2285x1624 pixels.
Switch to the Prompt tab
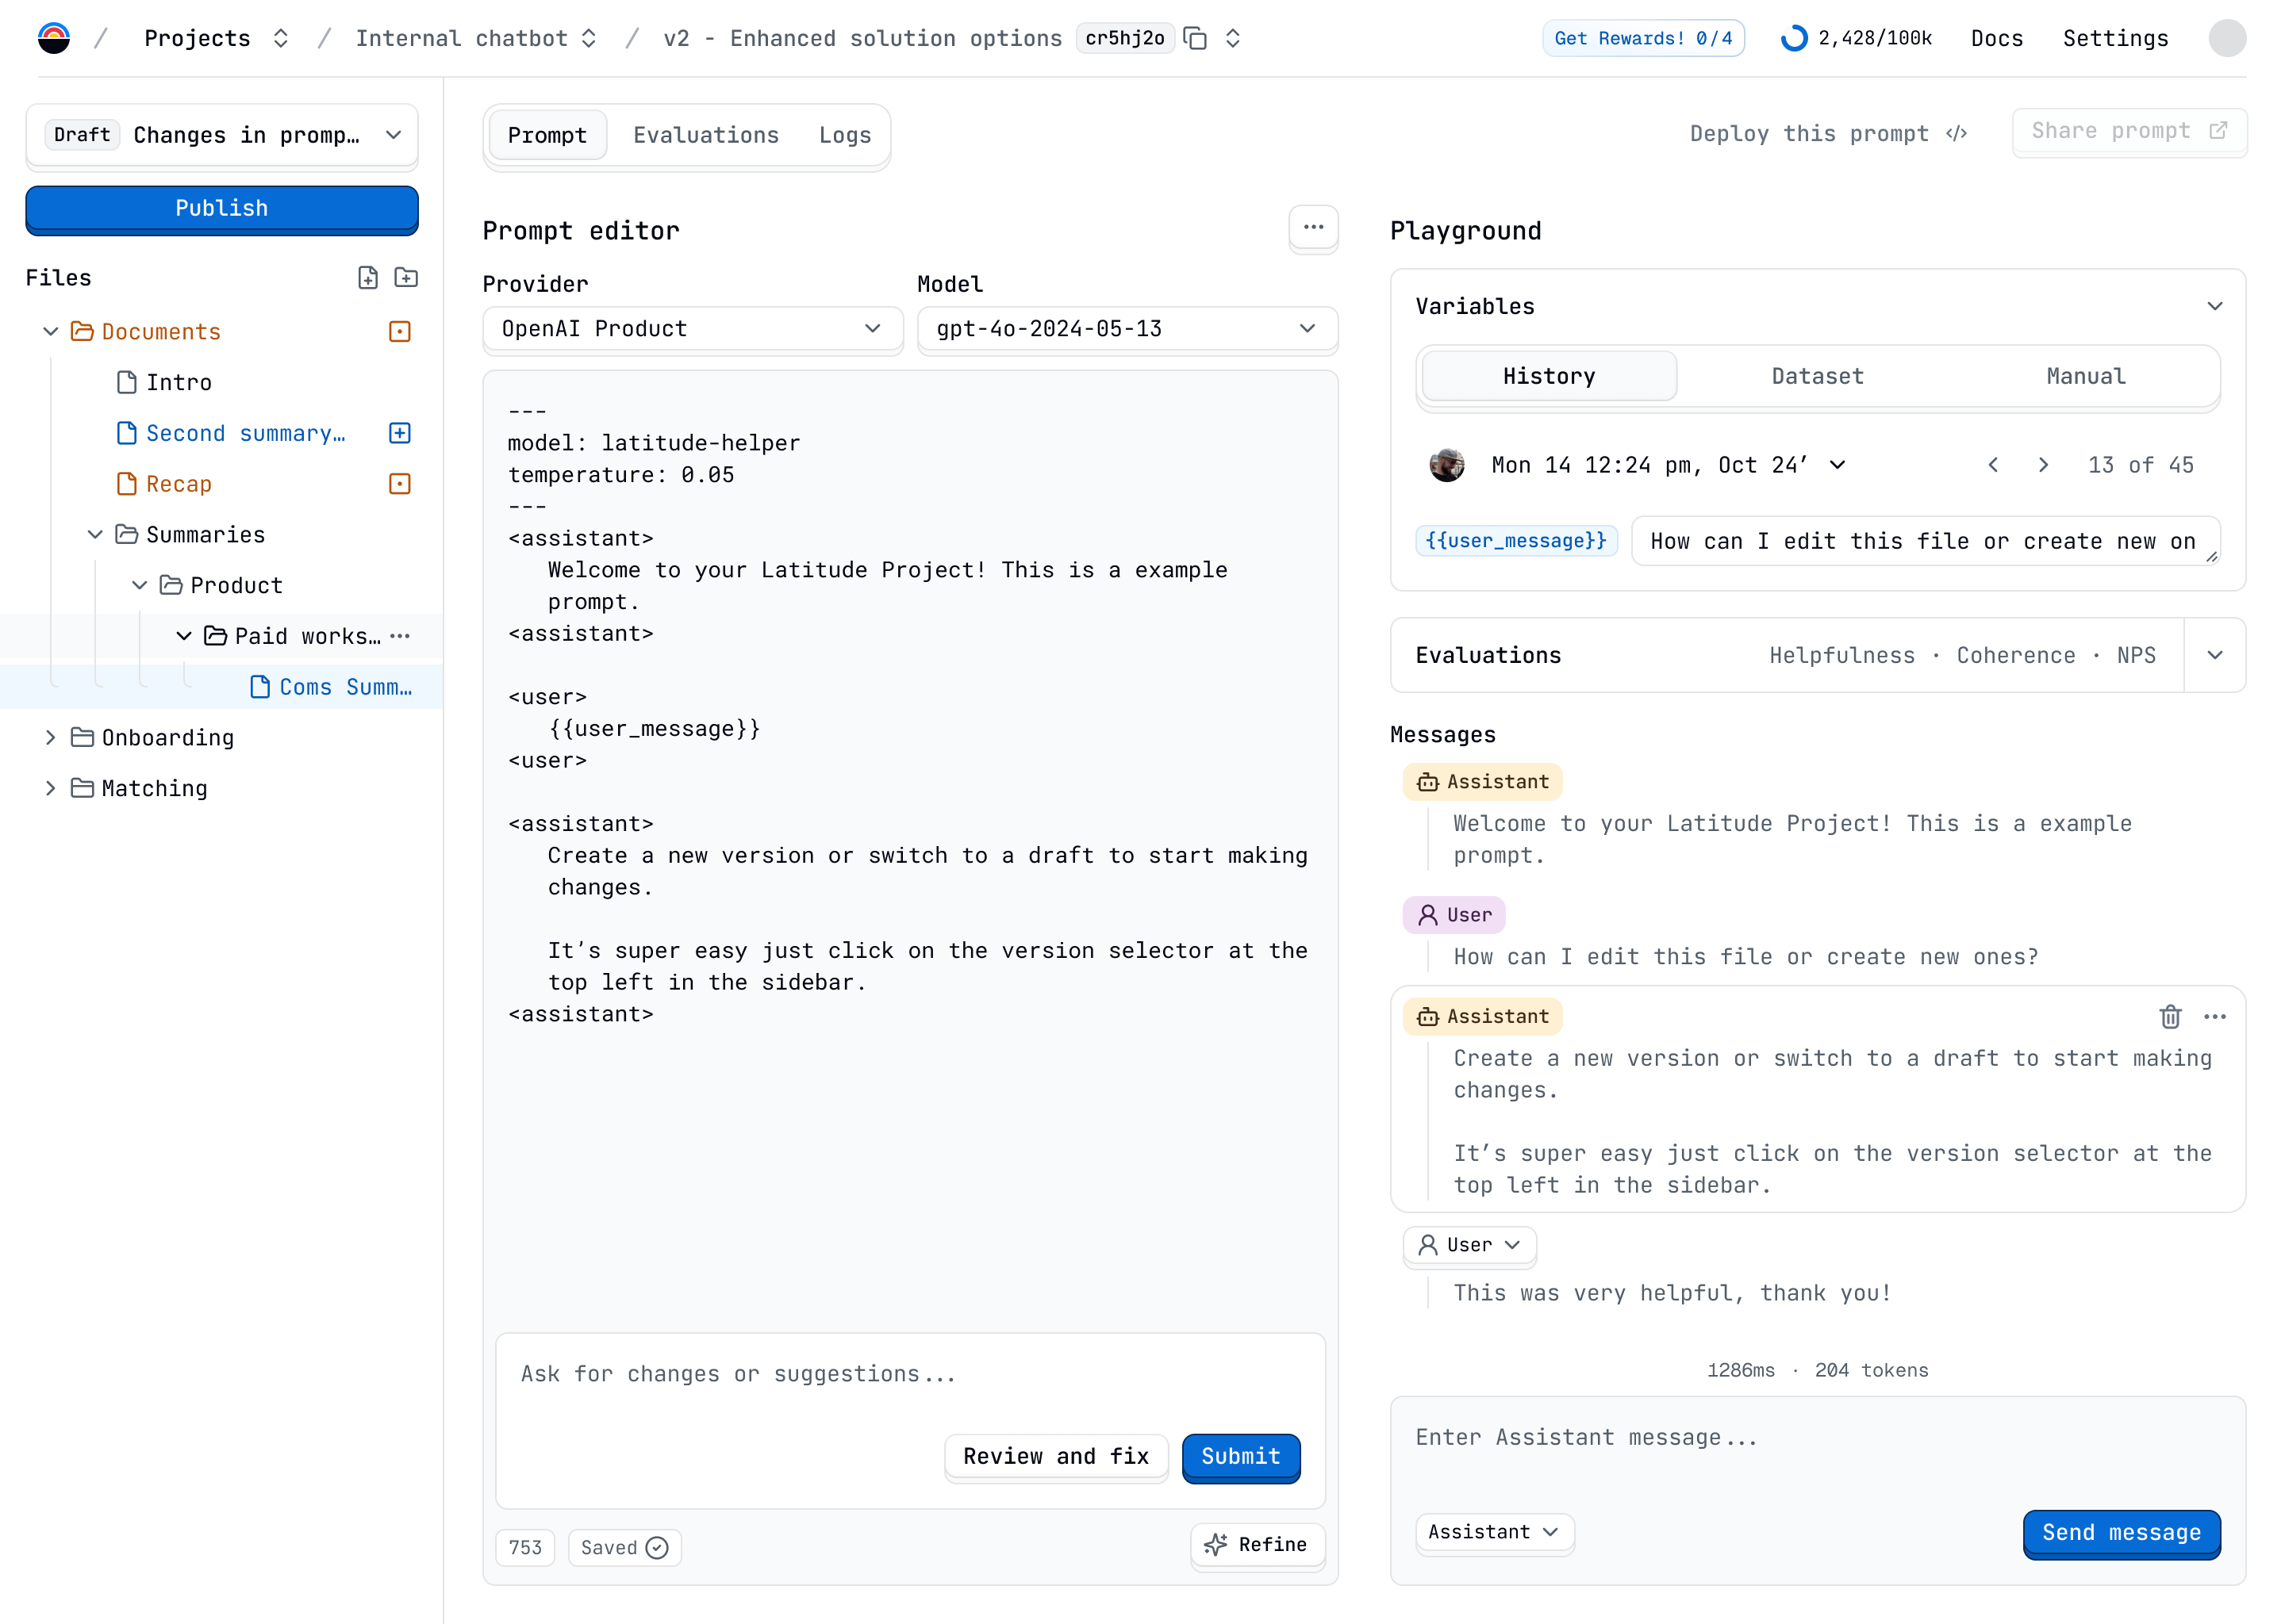[547, 135]
